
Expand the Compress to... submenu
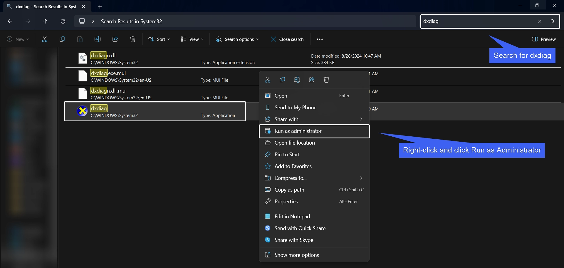(314, 178)
